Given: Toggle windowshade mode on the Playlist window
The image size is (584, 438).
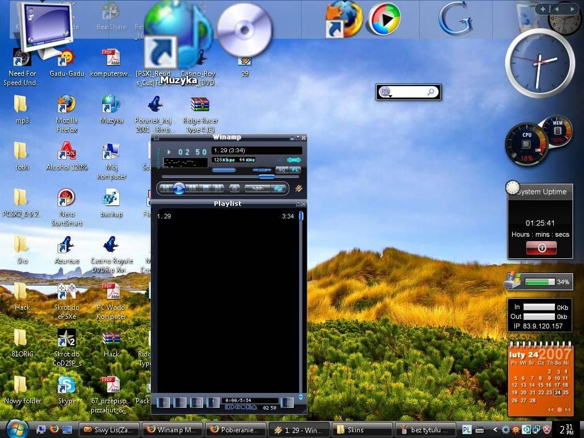Looking at the screenshot, I should tap(298, 204).
